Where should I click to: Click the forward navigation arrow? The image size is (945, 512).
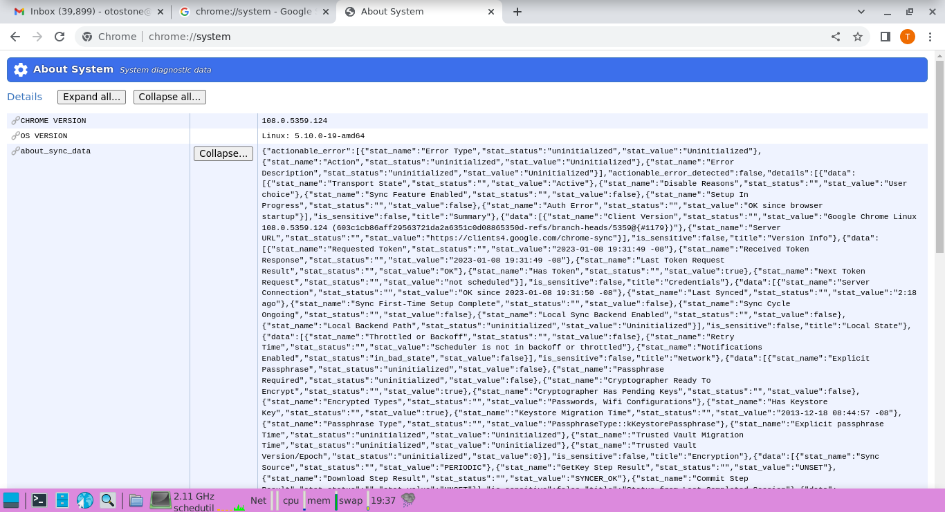tap(37, 37)
